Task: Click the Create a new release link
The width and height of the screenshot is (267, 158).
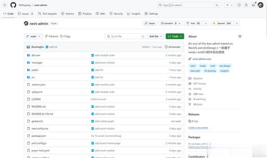Action: click(198, 128)
